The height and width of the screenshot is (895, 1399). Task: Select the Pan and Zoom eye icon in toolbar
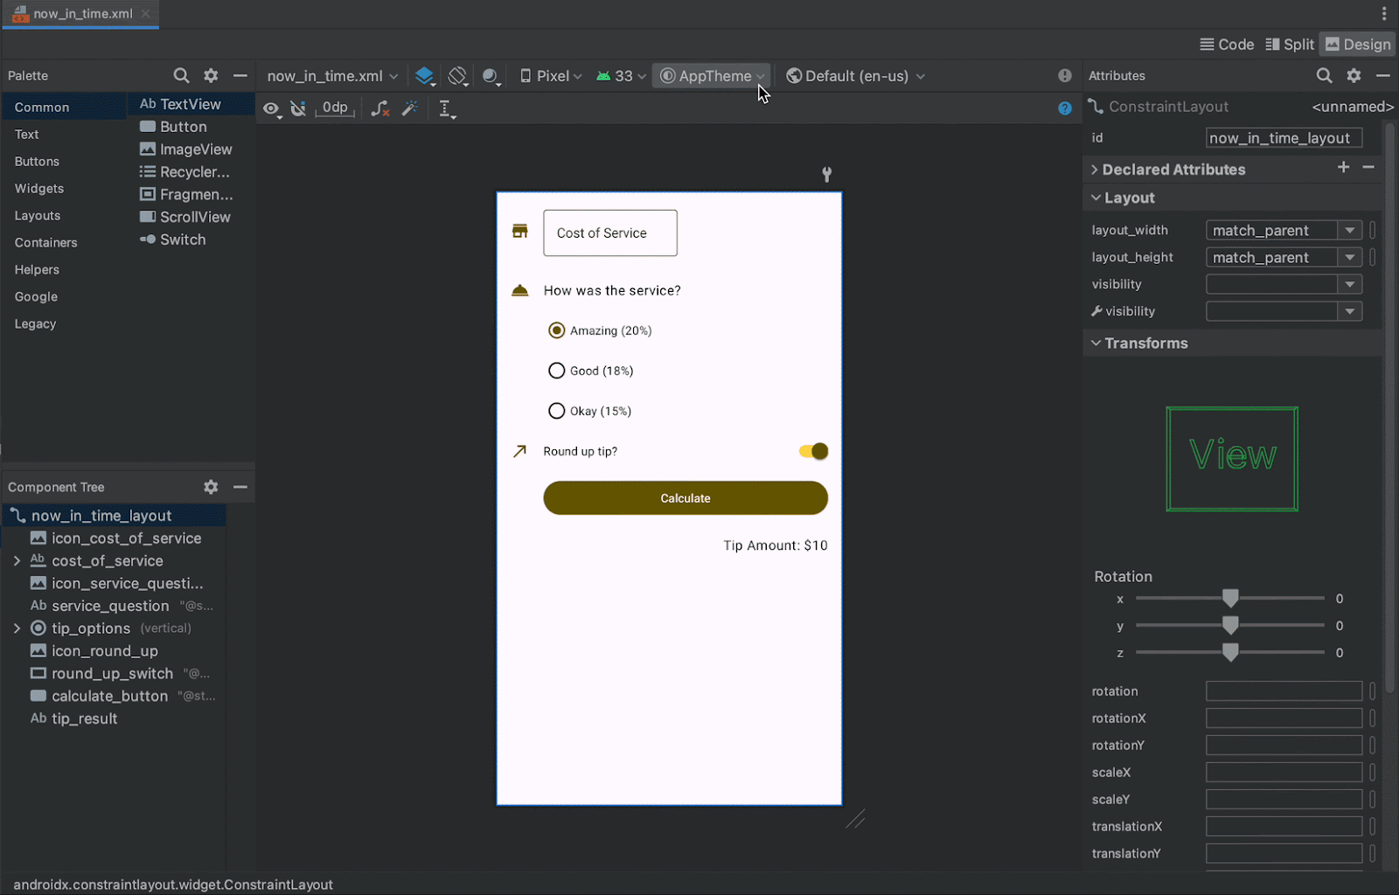tap(272, 108)
